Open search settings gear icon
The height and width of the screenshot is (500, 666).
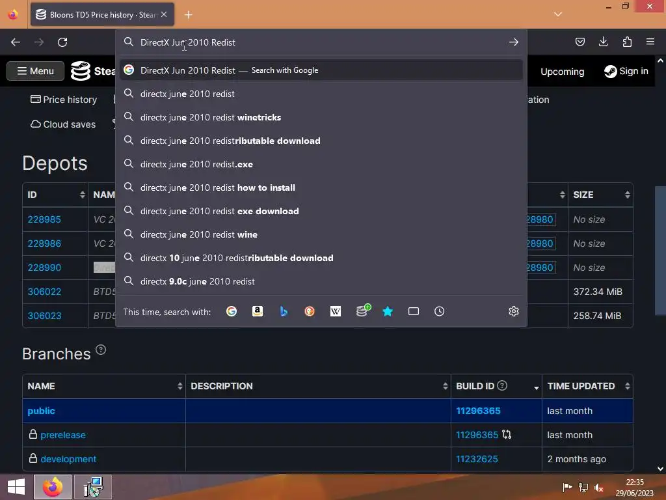(x=514, y=311)
